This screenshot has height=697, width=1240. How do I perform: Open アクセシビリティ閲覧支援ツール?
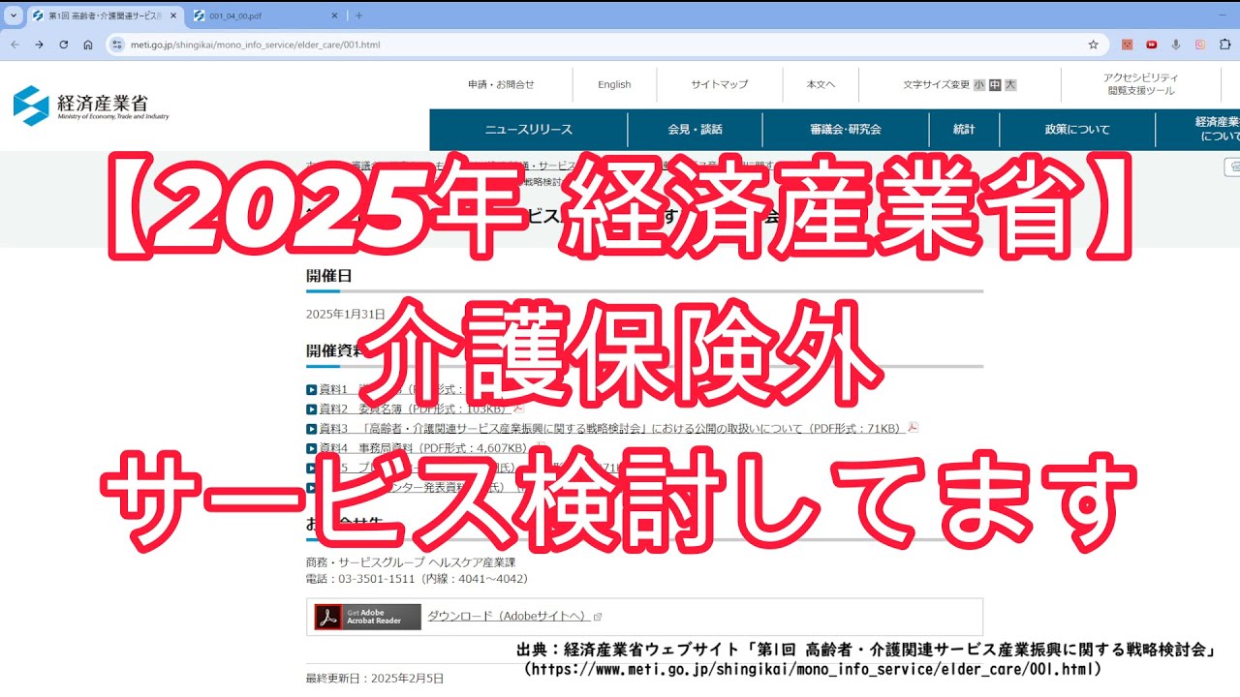pos(1141,84)
